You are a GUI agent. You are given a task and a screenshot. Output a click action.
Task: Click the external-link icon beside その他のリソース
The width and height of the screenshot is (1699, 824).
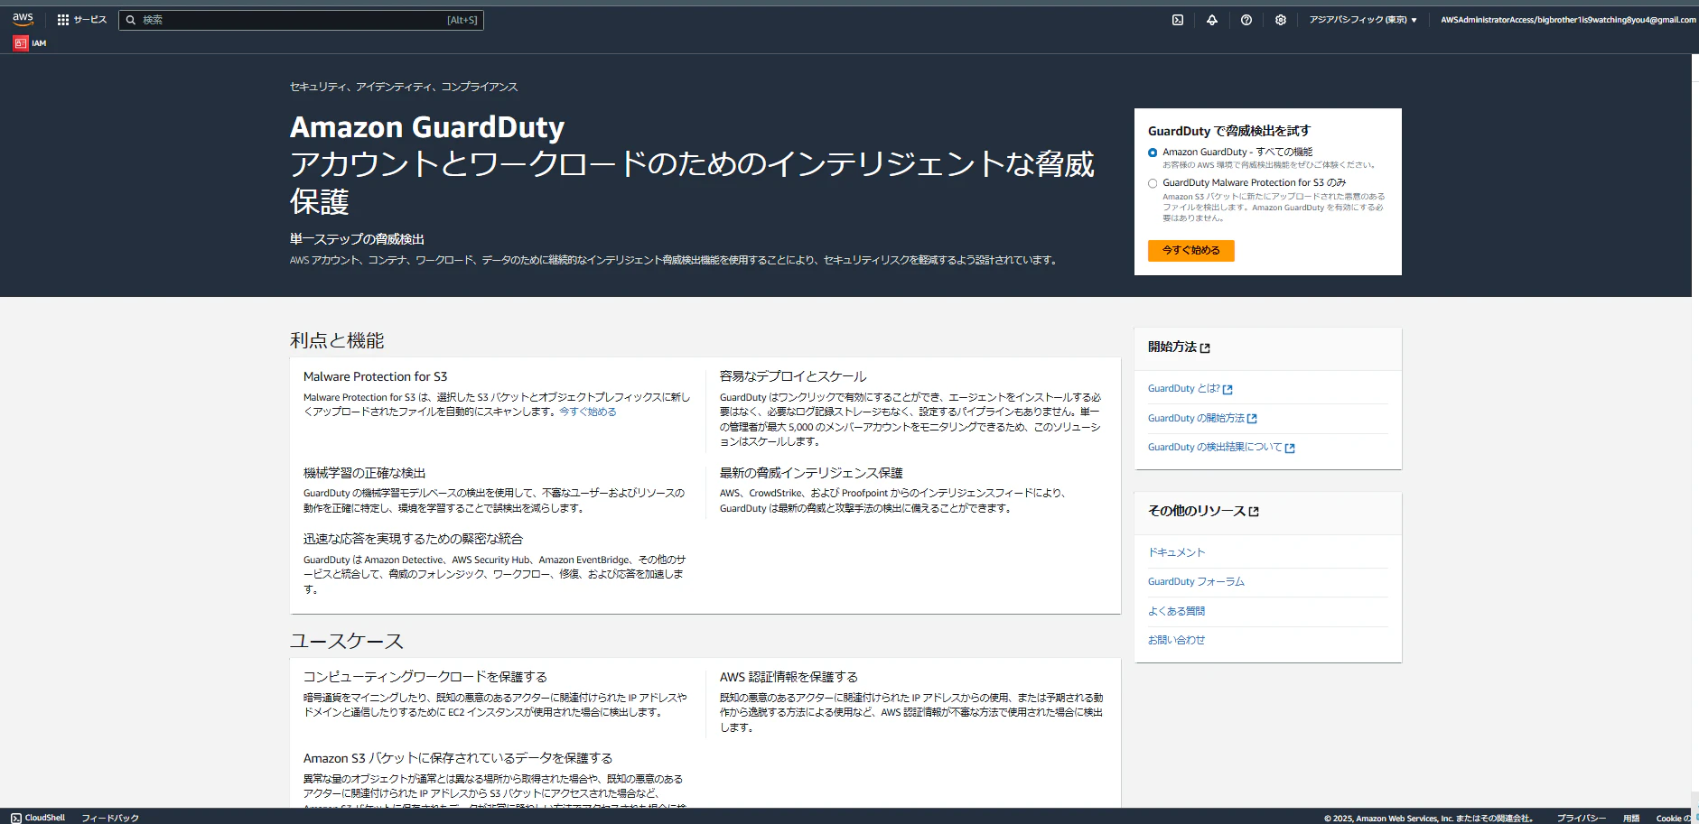(1254, 512)
